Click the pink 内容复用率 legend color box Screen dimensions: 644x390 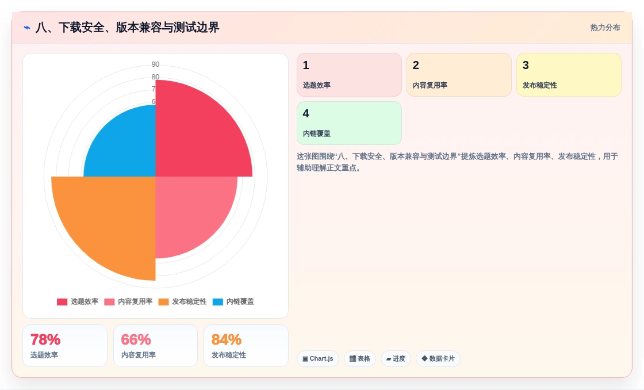click(110, 302)
